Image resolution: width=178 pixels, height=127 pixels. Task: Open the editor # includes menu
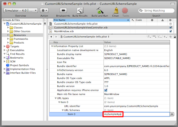click(x=165, y=37)
